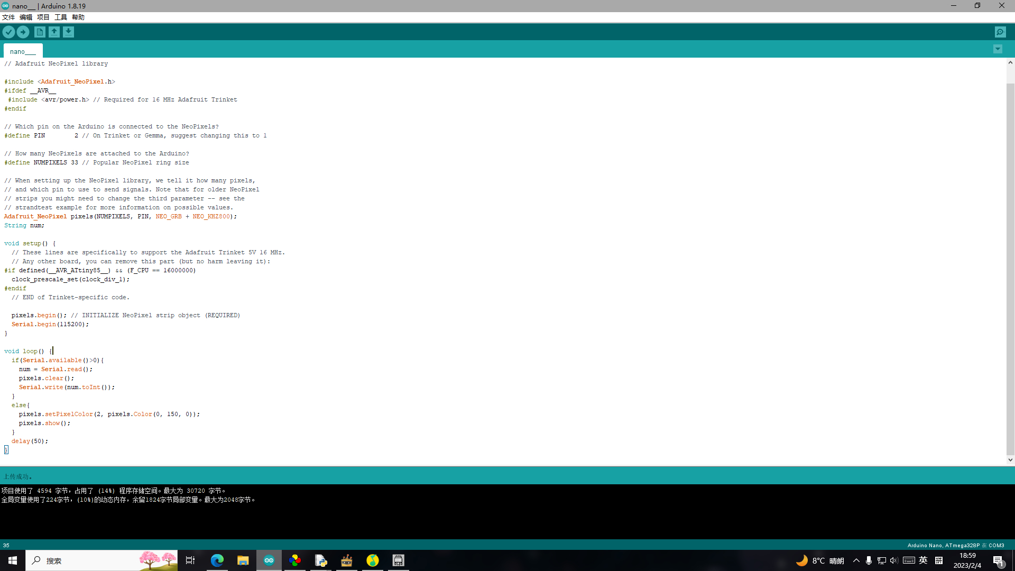
Task: Click the Adafruit_NeoPixel.h include line
Action: (x=60, y=81)
